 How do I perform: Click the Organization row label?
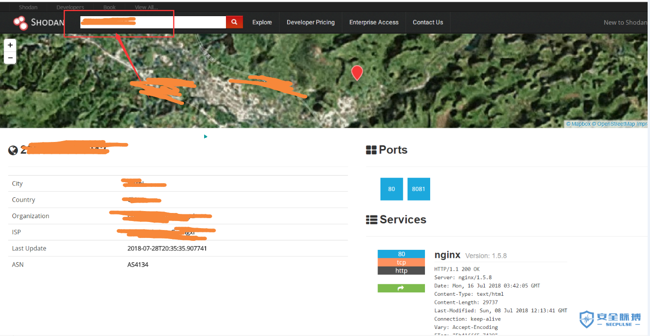click(x=31, y=216)
